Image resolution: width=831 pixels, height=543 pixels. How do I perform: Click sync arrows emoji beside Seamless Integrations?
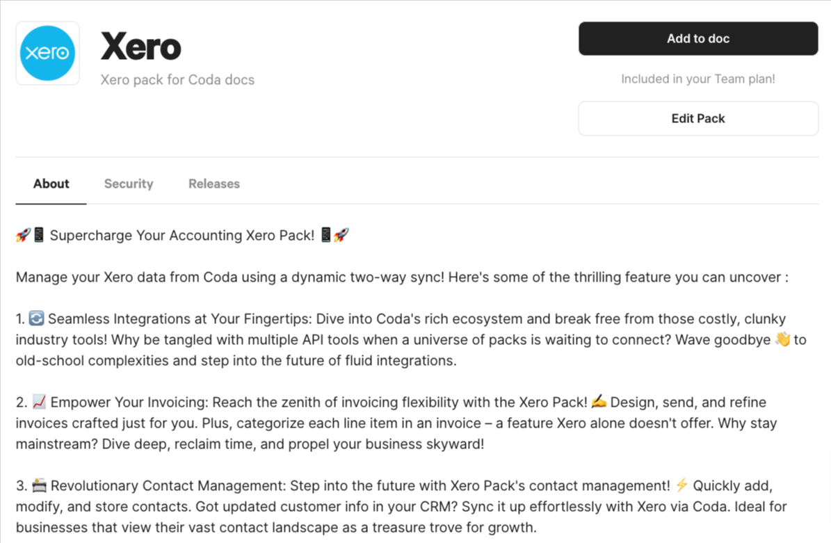pos(37,319)
